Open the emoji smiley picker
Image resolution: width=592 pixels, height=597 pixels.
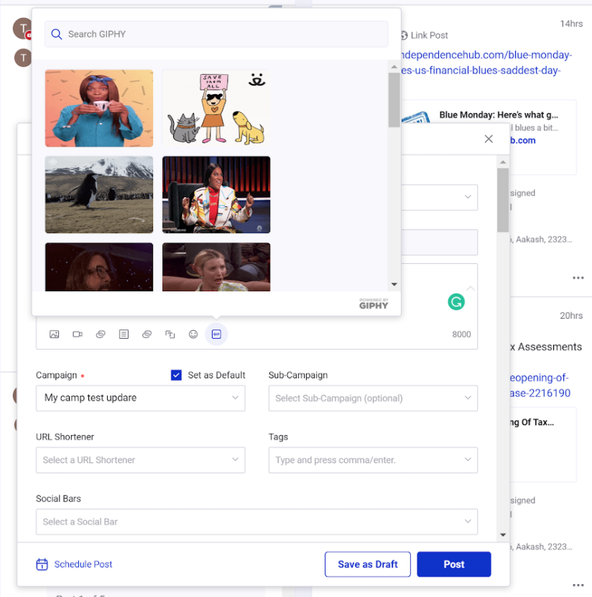(x=193, y=334)
